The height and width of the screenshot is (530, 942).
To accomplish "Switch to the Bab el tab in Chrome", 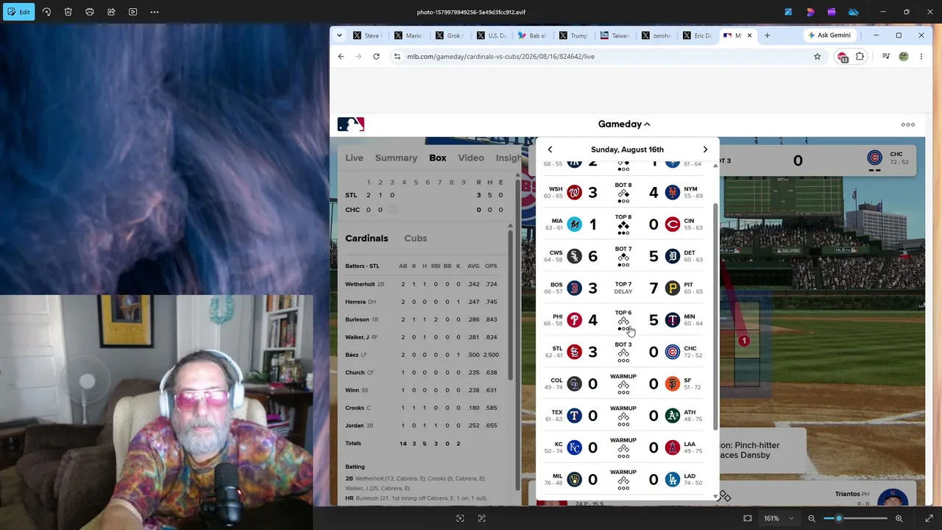I will click(531, 35).
